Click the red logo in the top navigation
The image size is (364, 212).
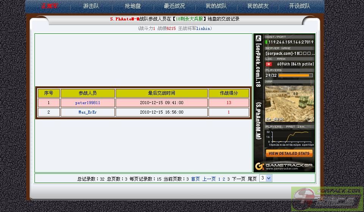point(50,6)
